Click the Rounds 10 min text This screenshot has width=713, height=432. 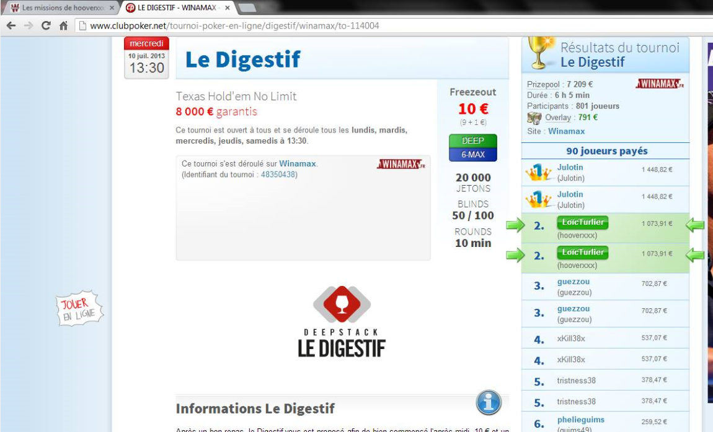click(473, 237)
